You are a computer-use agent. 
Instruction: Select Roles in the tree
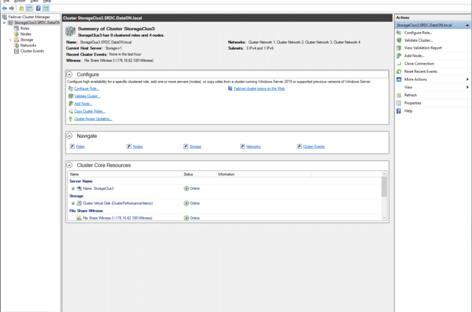tap(25, 28)
